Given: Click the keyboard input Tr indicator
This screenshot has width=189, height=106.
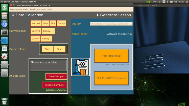Looking at the screenshot, I should (x=164, y=2).
